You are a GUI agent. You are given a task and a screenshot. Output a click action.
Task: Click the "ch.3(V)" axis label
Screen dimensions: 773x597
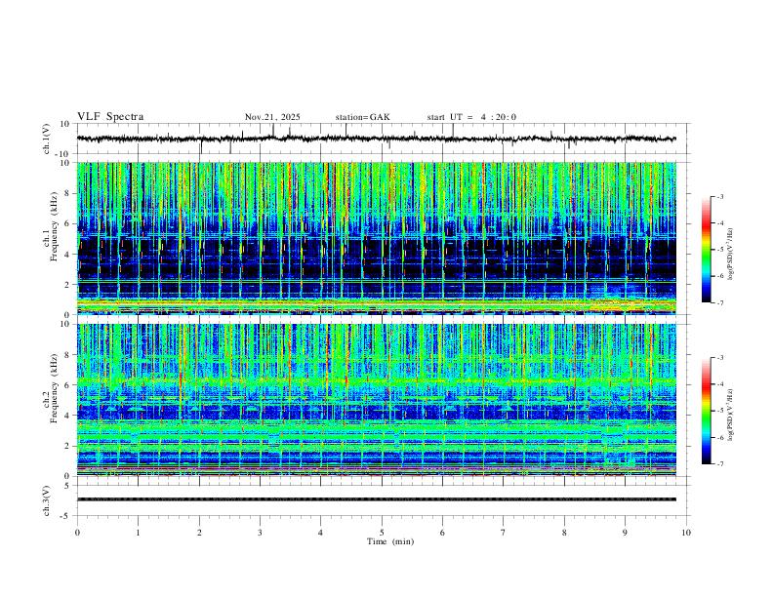47,500
